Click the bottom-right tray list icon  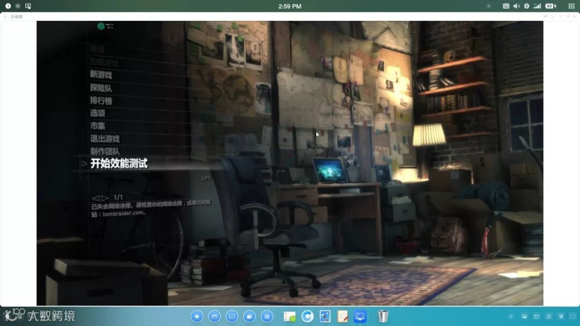[x=561, y=316]
